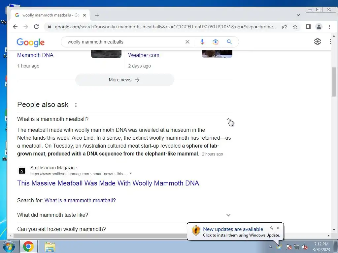This screenshot has height=253, width=338.
Task: Open the Mammoth DNA news thumbnail
Action: point(106,54)
